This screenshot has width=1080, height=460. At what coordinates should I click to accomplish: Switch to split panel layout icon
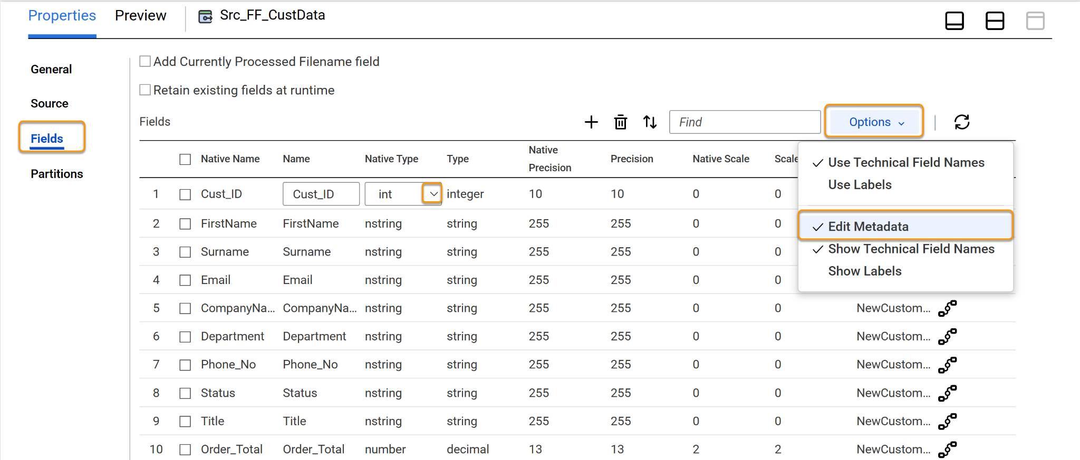995,21
